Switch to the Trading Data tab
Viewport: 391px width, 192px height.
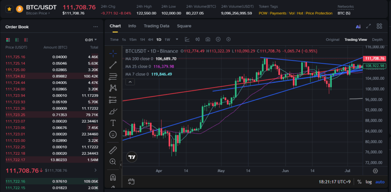click(x=156, y=26)
